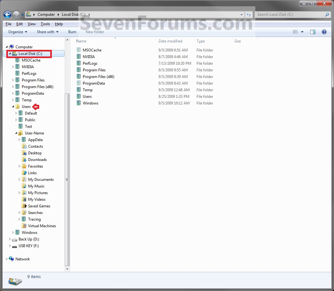
Task: Select the User-Name locked folder icon
Action: [x=21, y=133]
